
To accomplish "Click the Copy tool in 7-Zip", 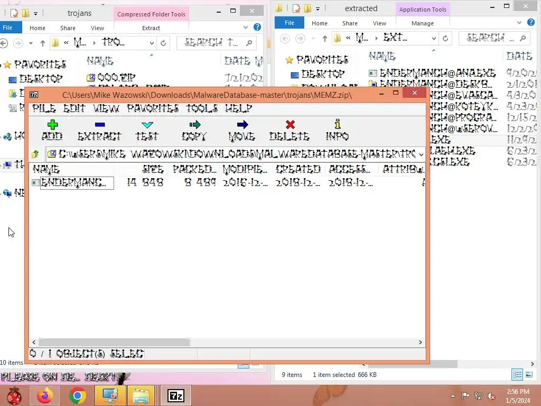I will pyautogui.click(x=194, y=130).
